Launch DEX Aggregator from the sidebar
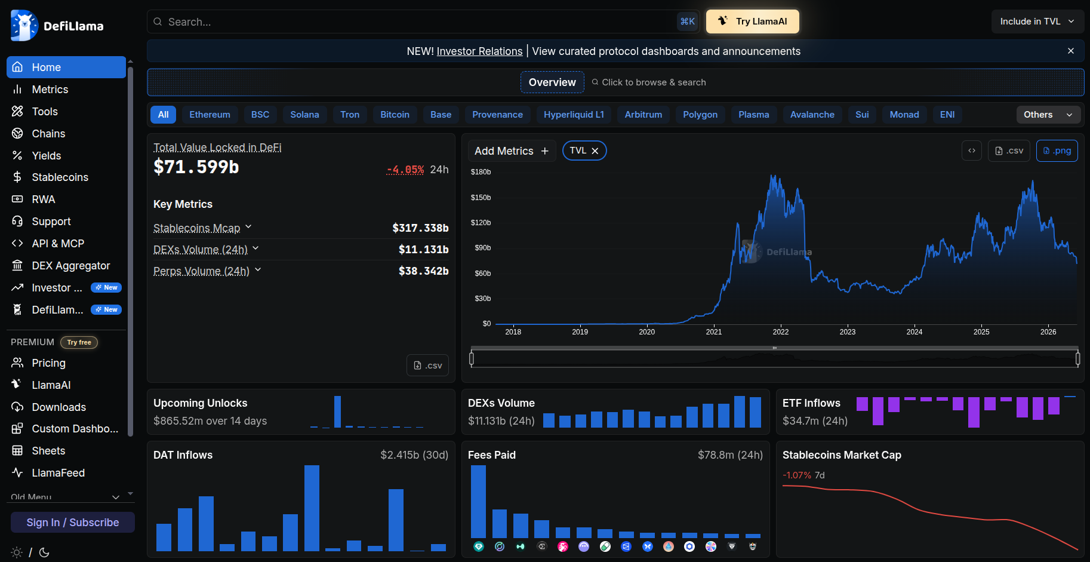The width and height of the screenshot is (1090, 562). click(66, 266)
